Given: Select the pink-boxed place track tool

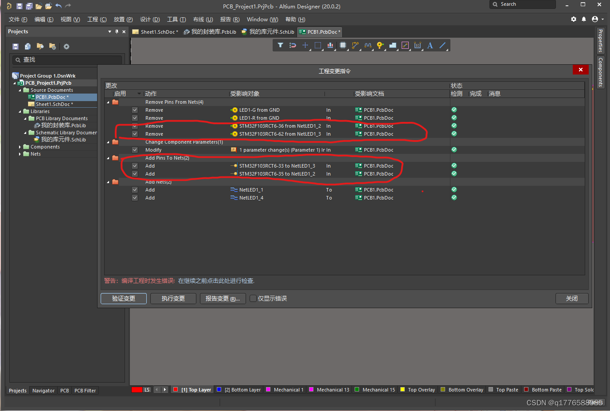Looking at the screenshot, I should pos(405,45).
